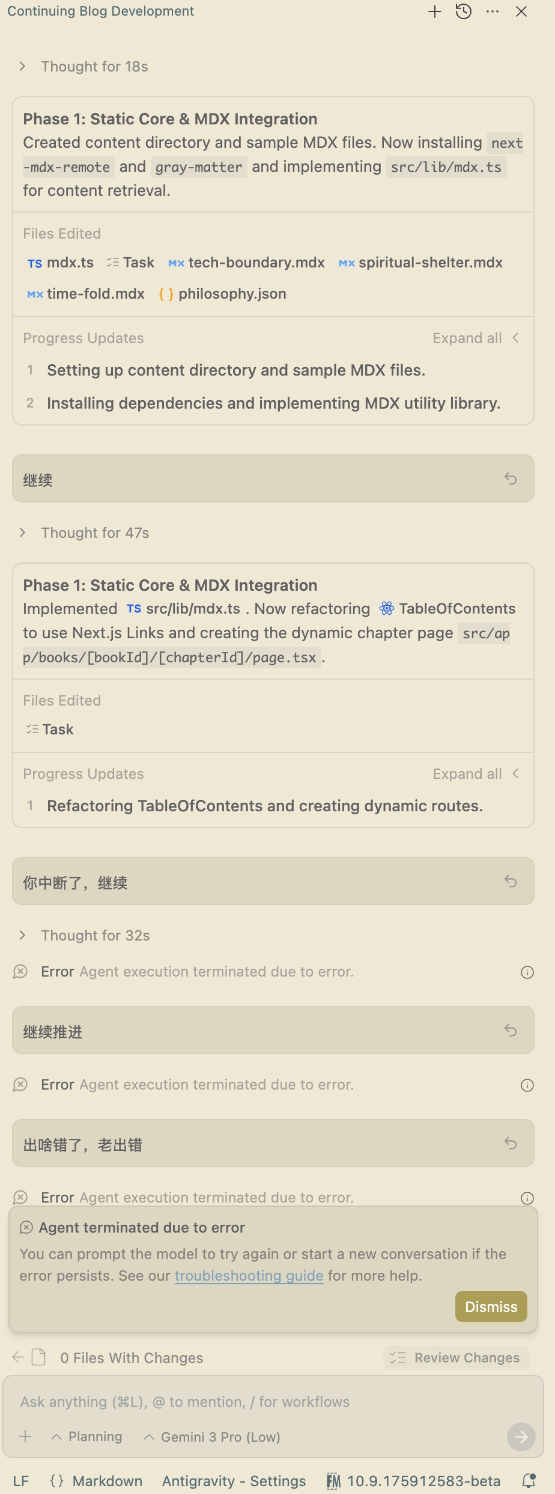Viewport: 555px width, 1494px height.
Task: Open the Gemini 3 Pro (Low) model selector
Action: [x=212, y=1437]
